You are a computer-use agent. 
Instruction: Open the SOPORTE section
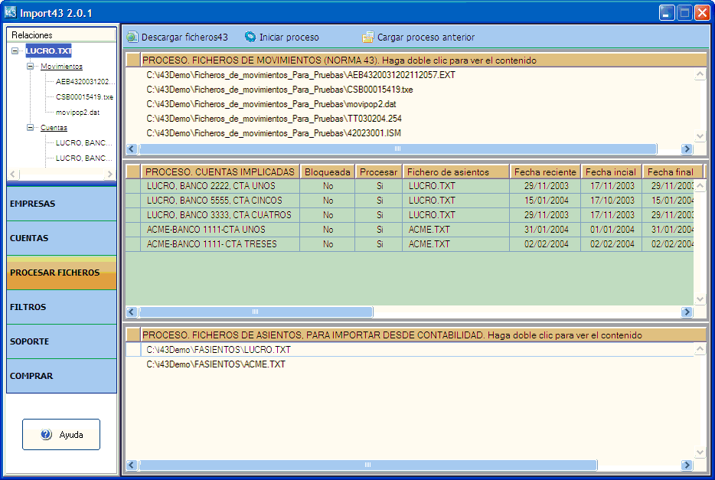61,341
